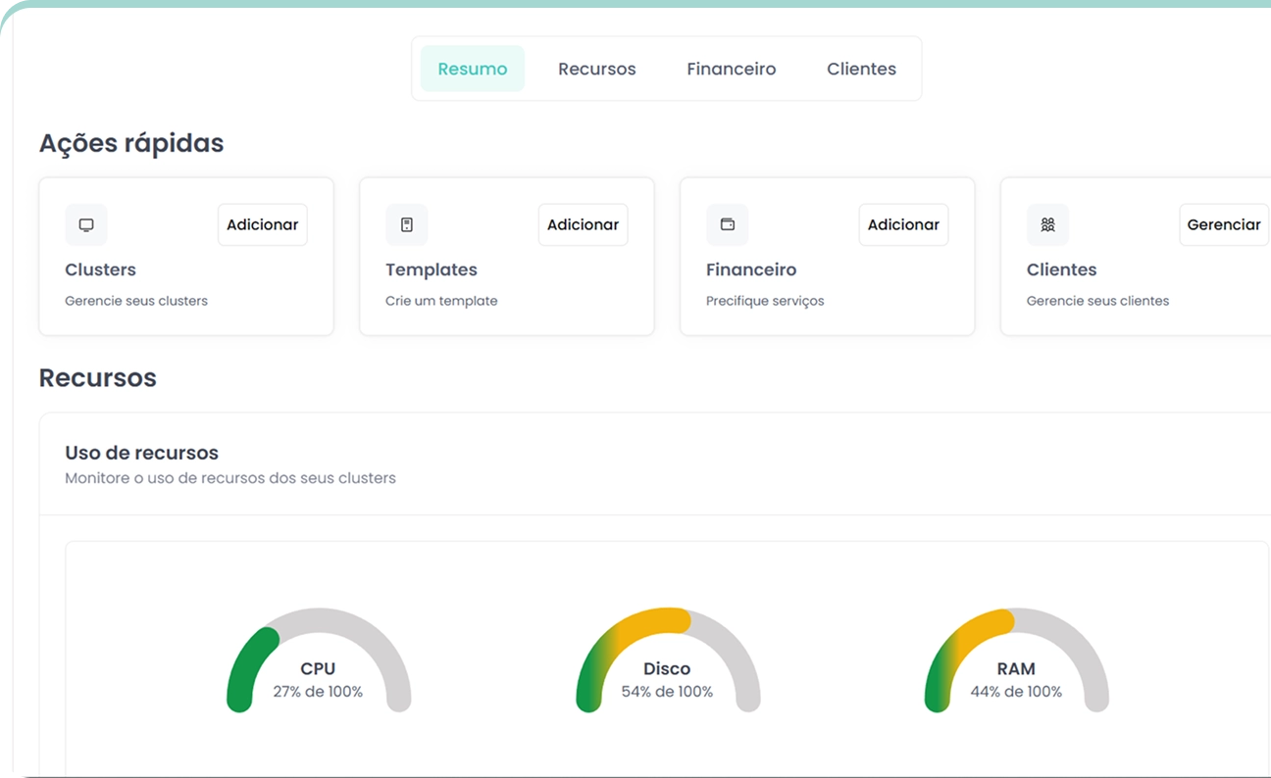
Task: Click the 'Precifique serviços' description text
Action: tap(765, 301)
